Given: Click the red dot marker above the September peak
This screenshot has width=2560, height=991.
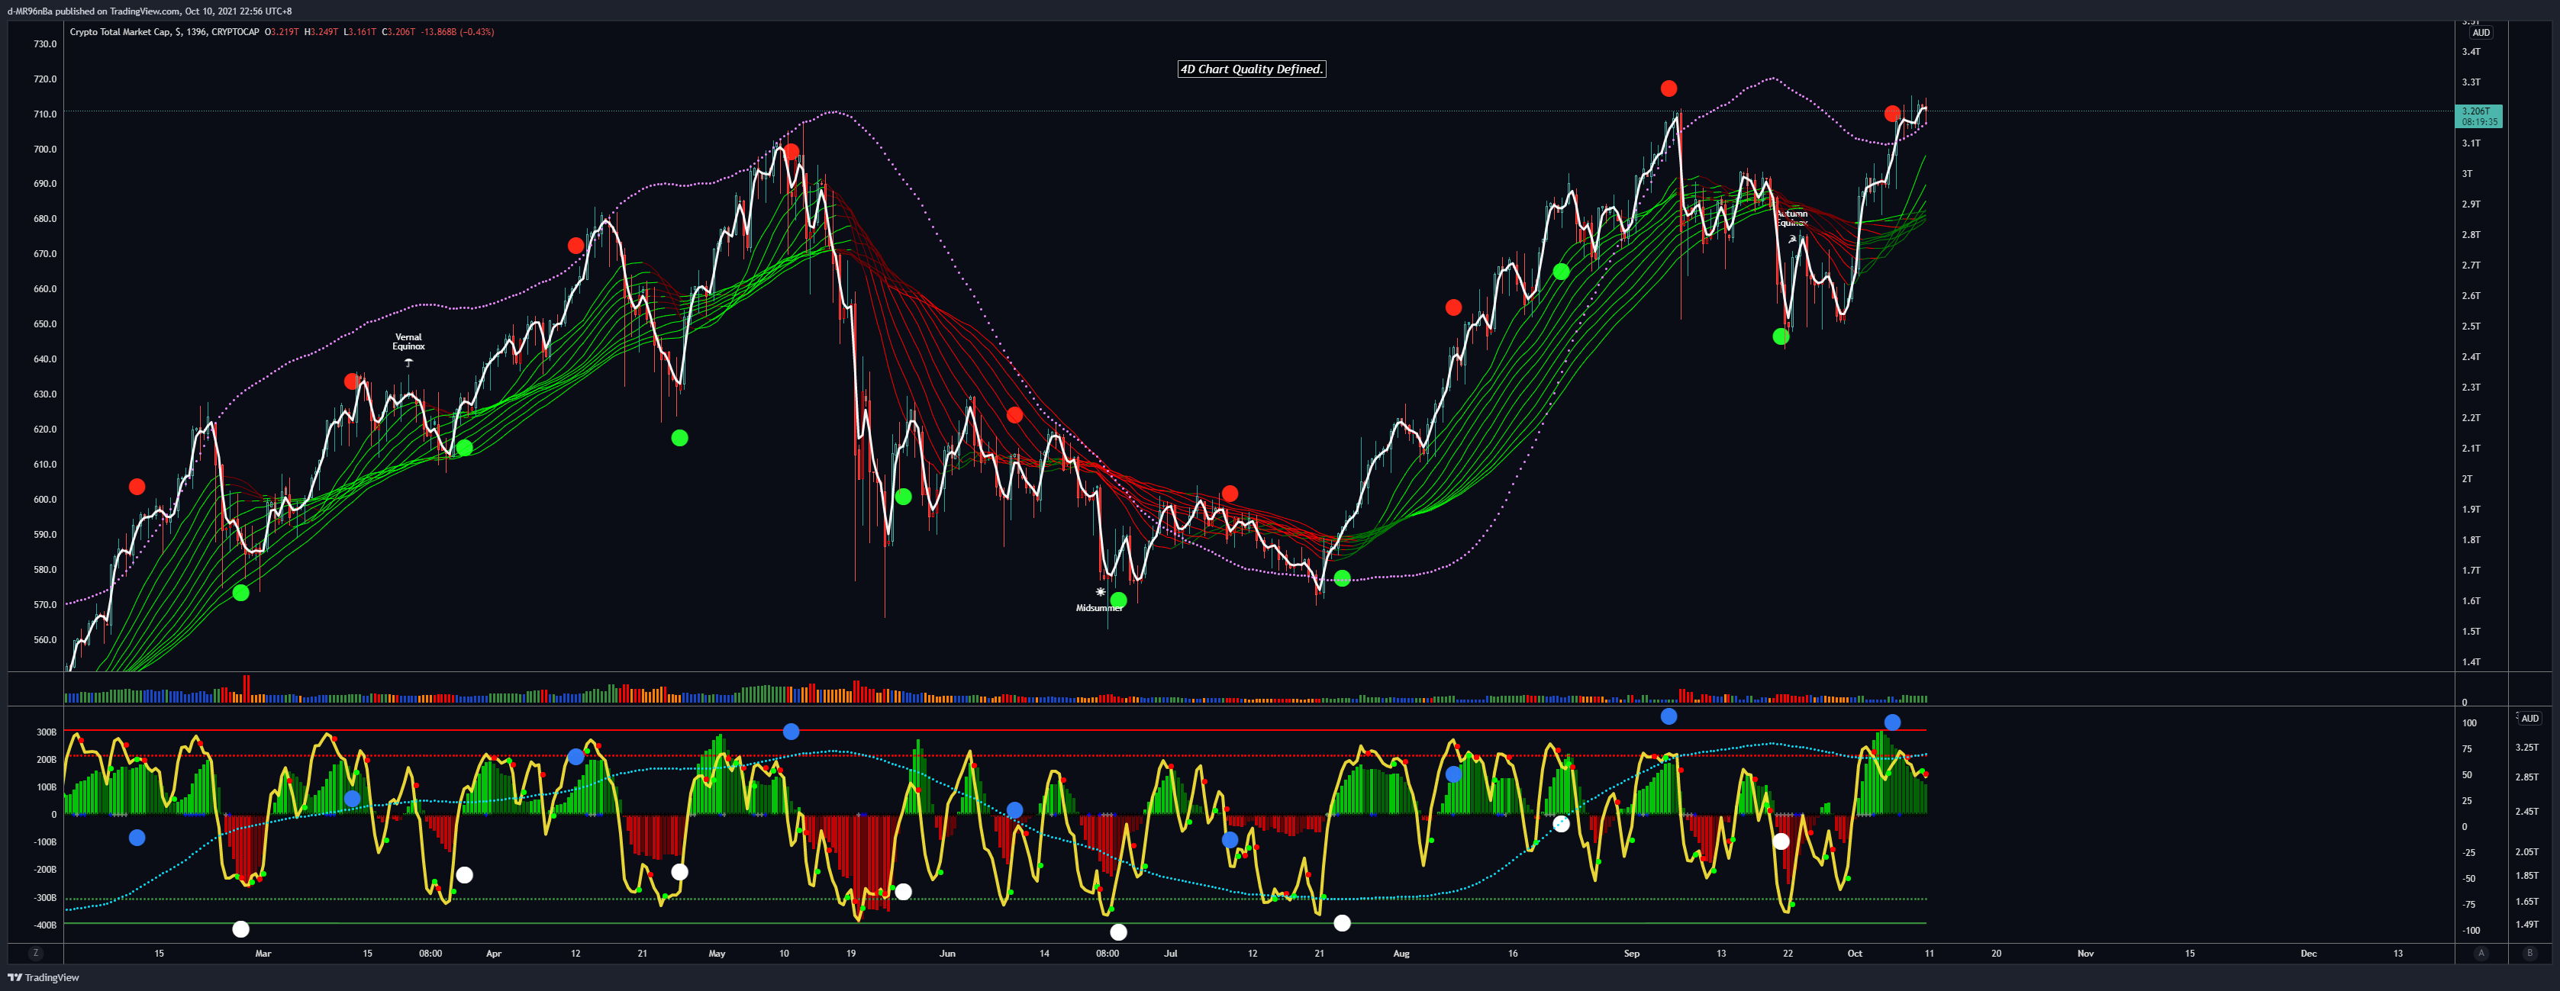Looking at the screenshot, I should tap(1669, 88).
